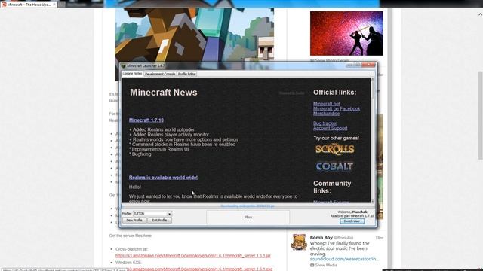Click the Play button
Viewport: 483px width, 271px height.
[248, 218]
